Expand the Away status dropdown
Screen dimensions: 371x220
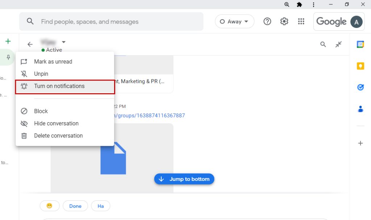pos(234,22)
